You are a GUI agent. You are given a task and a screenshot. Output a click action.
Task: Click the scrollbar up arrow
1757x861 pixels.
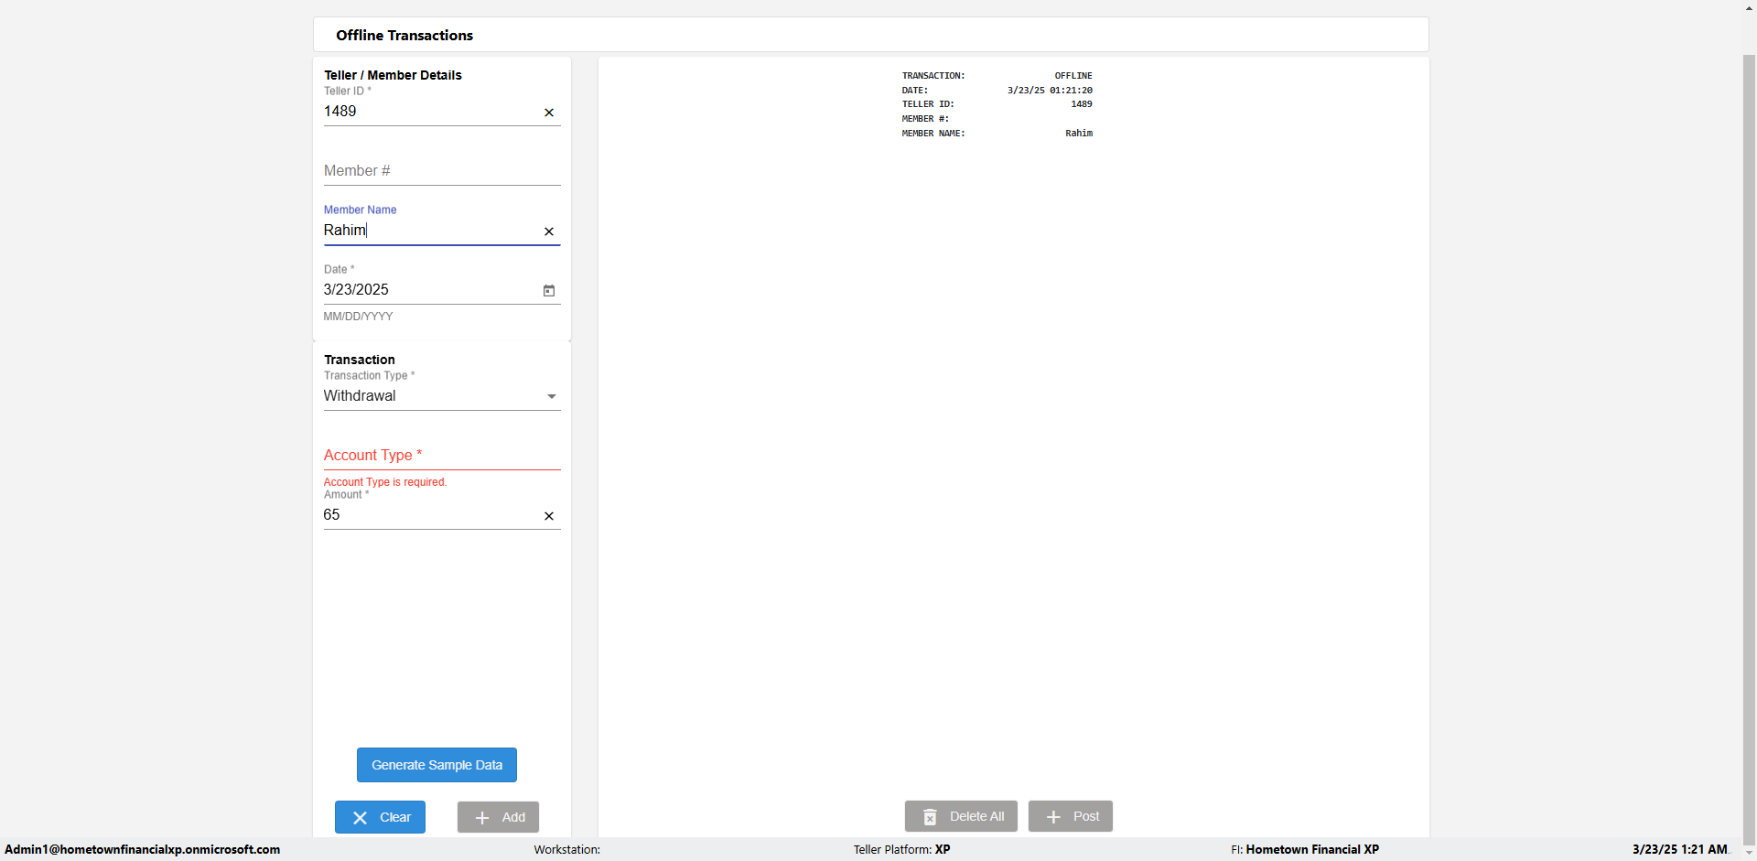point(1749,7)
